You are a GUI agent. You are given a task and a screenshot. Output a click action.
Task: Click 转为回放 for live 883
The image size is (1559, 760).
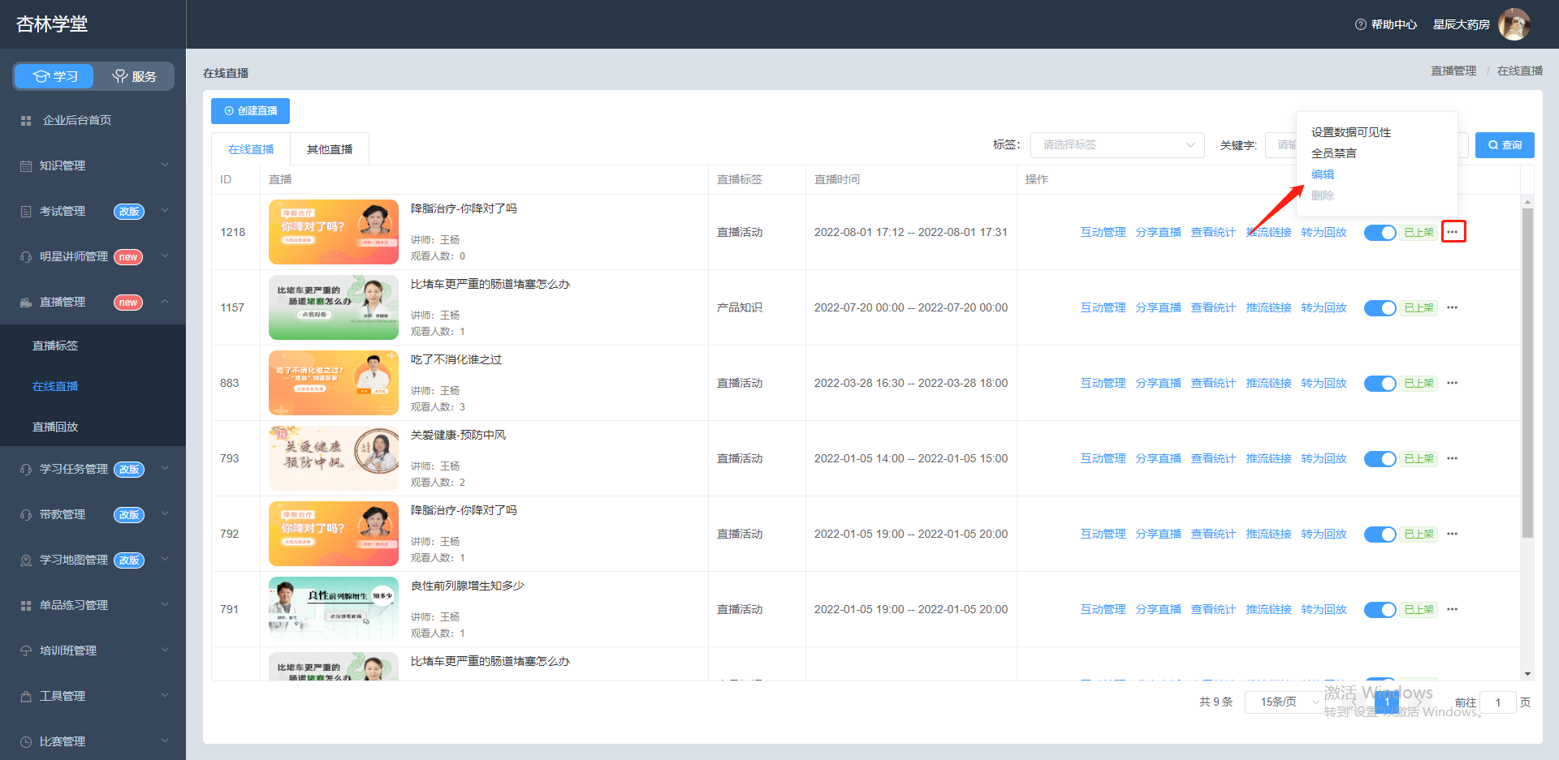[x=1324, y=383]
